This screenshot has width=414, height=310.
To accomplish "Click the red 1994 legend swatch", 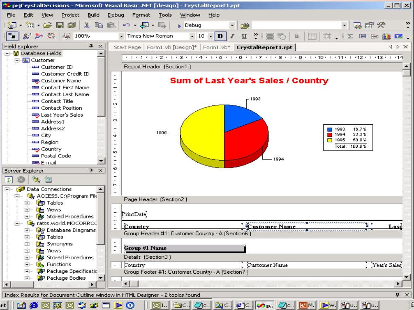I will coord(330,135).
